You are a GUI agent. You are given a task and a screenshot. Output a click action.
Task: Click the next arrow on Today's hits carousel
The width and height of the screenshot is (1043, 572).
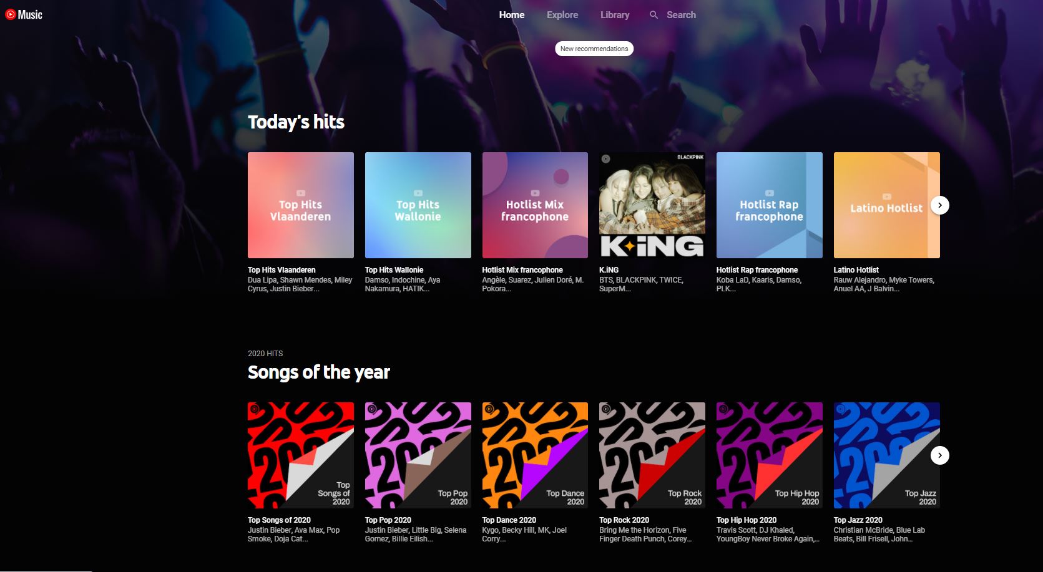click(x=939, y=205)
